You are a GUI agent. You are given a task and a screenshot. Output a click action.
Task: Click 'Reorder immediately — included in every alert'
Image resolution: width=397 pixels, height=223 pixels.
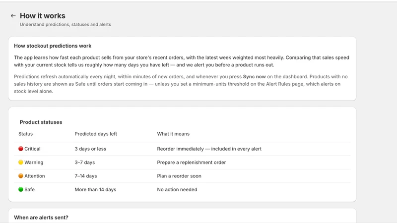click(209, 149)
